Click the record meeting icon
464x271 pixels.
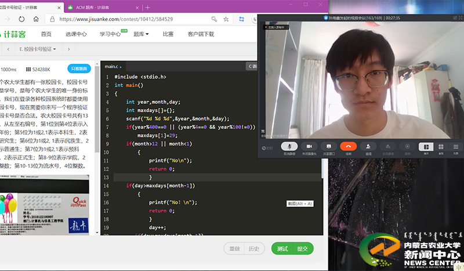[408, 147]
